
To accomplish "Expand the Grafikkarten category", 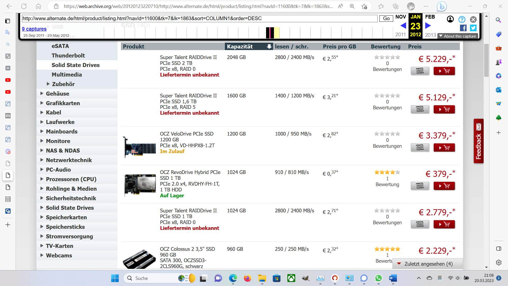I will click(63, 103).
